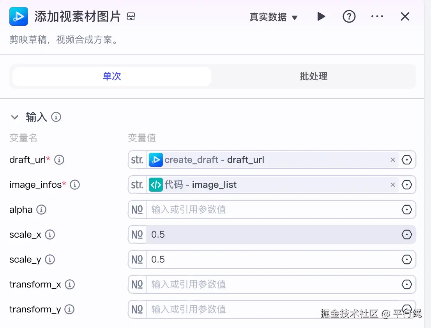Switch to the 批处理 tab

(x=313, y=76)
